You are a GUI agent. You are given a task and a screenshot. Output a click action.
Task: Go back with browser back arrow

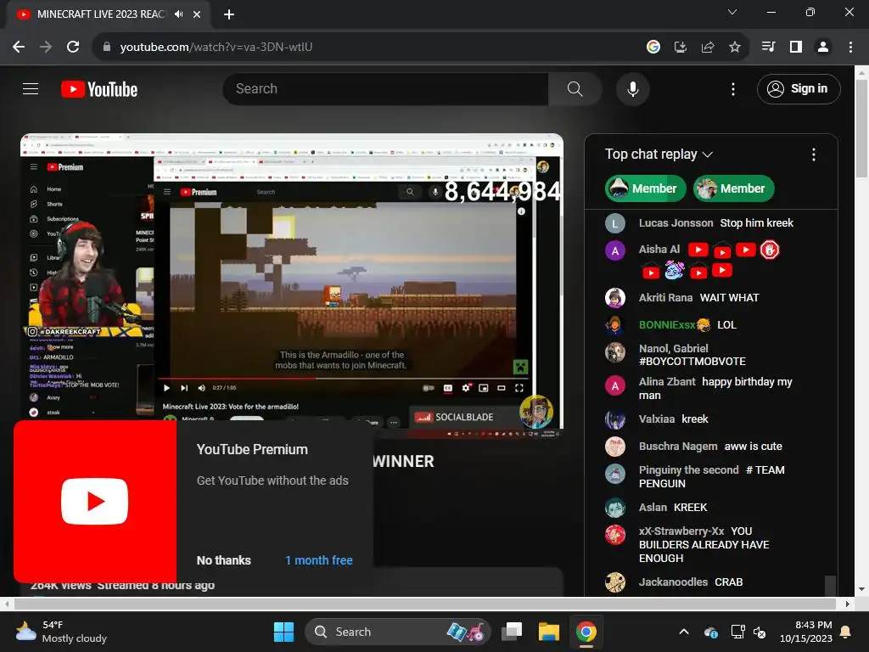(19, 48)
